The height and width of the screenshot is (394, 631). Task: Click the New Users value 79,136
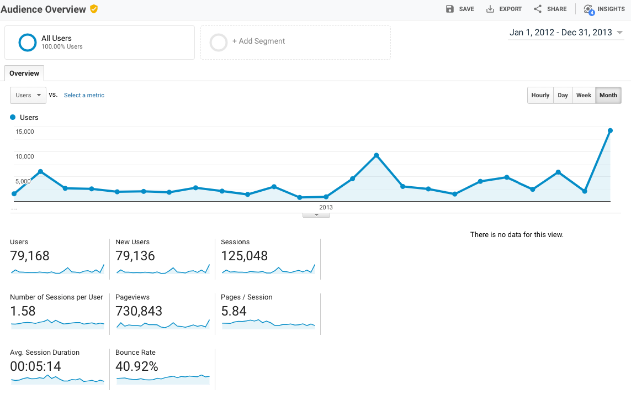(x=135, y=256)
